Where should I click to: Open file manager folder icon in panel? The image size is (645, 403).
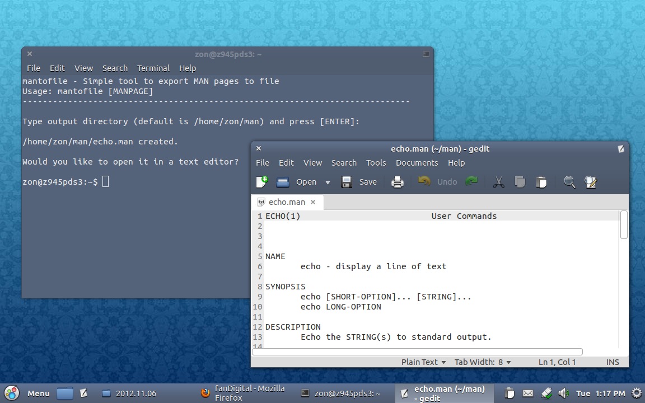coord(64,393)
